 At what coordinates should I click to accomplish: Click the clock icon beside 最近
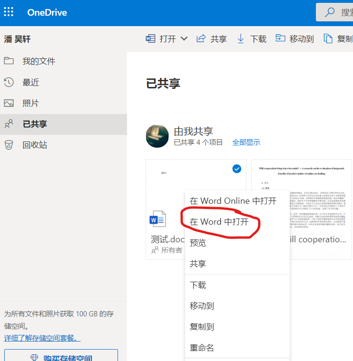tap(9, 82)
